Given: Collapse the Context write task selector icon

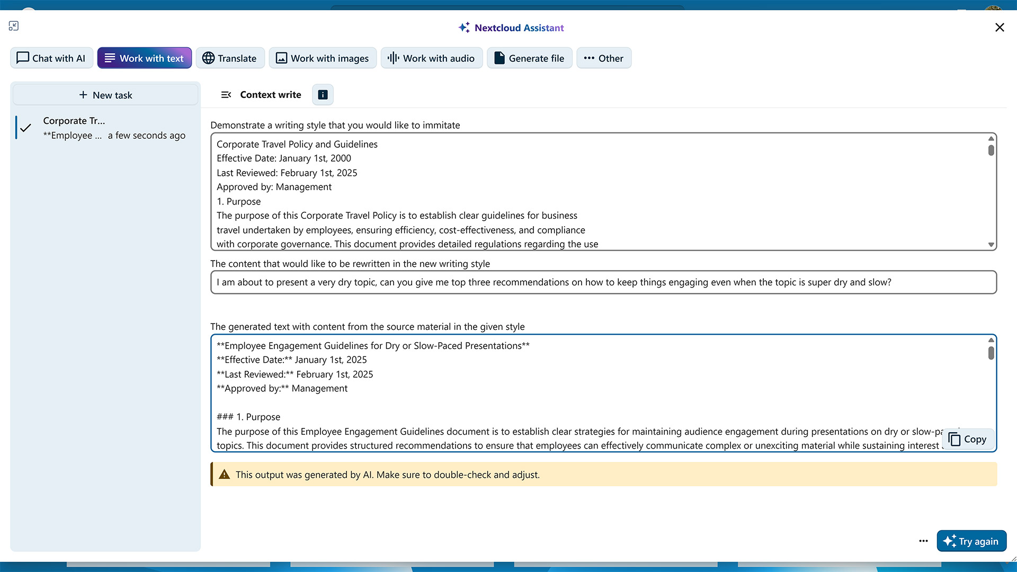Looking at the screenshot, I should pos(226,95).
